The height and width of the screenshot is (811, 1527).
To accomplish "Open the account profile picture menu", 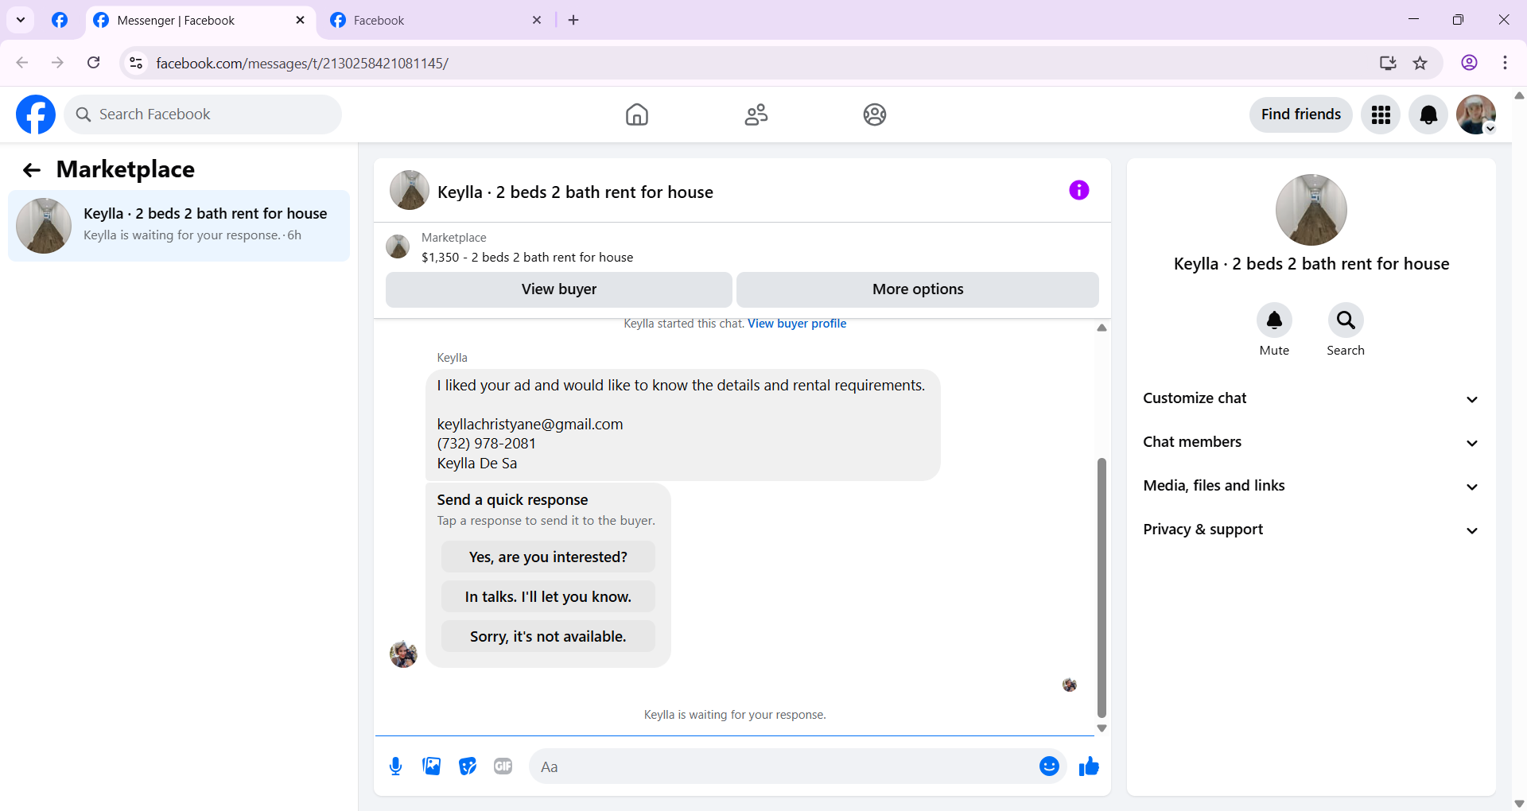I will click(1476, 114).
